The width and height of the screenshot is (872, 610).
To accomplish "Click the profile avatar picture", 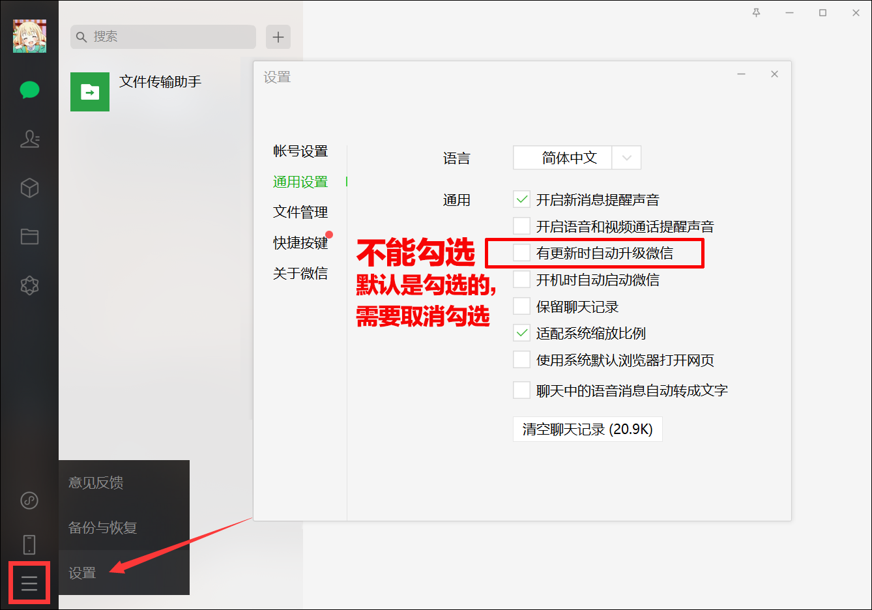I will tap(29, 36).
